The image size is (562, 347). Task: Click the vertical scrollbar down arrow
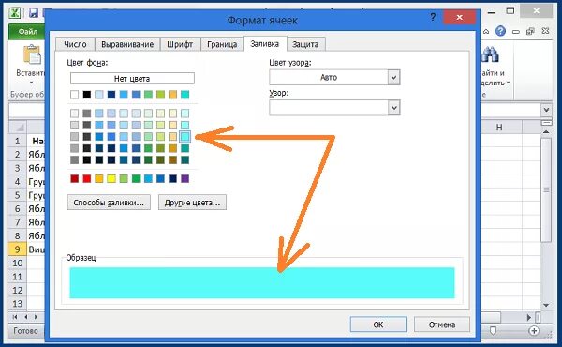(546, 306)
